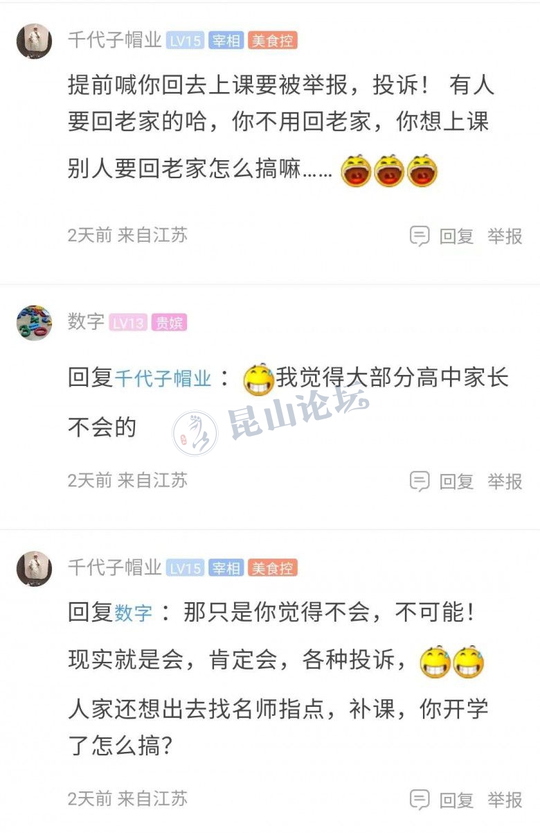Open 千代子帽业 avatar on first comment
This screenshot has height=833, width=540.
point(34,41)
